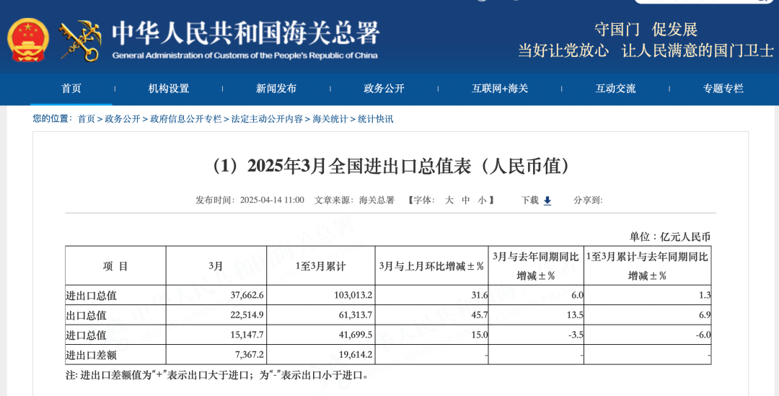
Task: Open 统计快讯 breadcrumb link
Action: pos(375,119)
